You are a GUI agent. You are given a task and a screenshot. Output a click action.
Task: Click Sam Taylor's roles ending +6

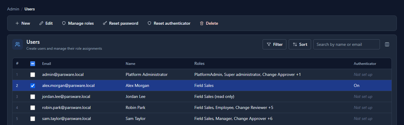[233, 119]
